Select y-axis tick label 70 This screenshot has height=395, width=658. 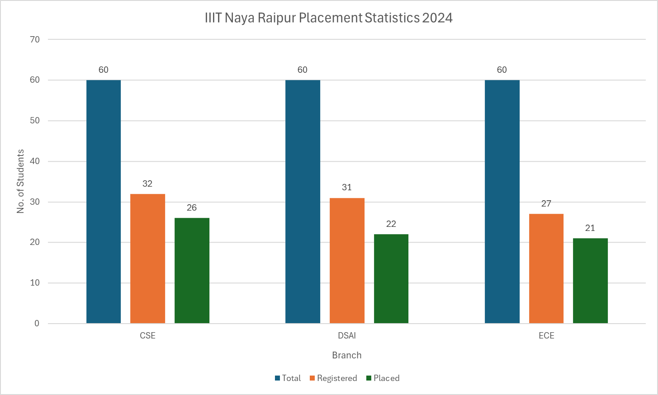click(x=35, y=39)
